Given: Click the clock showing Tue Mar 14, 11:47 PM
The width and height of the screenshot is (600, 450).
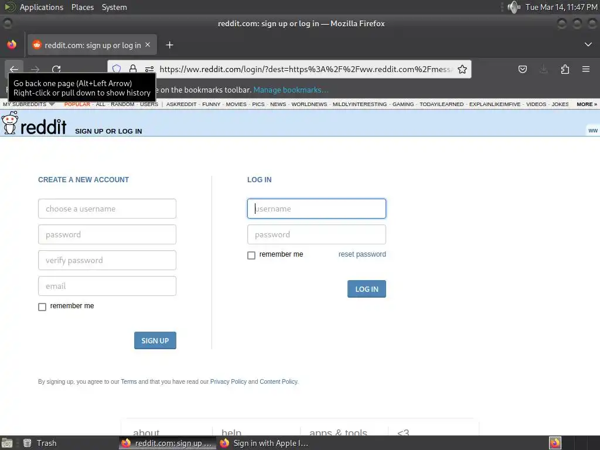Looking at the screenshot, I should coord(561,7).
